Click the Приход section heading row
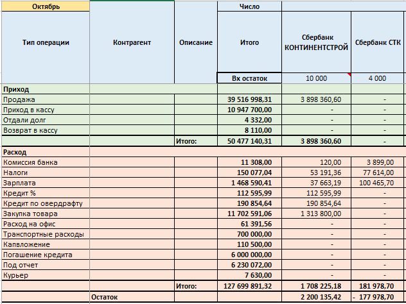The height and width of the screenshot is (304, 406). click(x=45, y=89)
